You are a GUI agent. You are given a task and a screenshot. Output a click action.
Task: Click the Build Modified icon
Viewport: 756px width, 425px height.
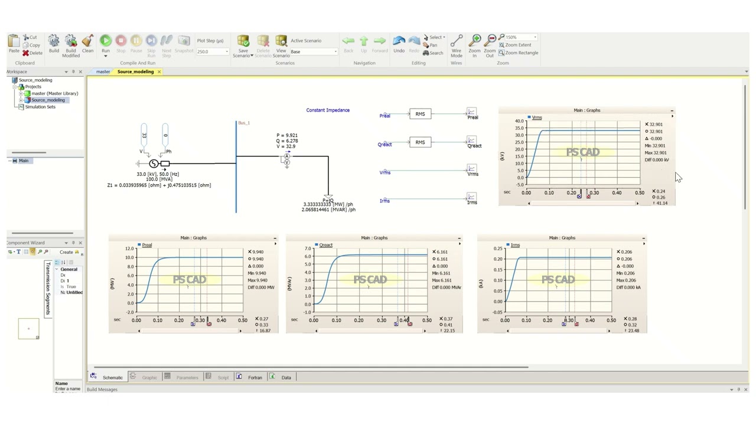point(71,41)
